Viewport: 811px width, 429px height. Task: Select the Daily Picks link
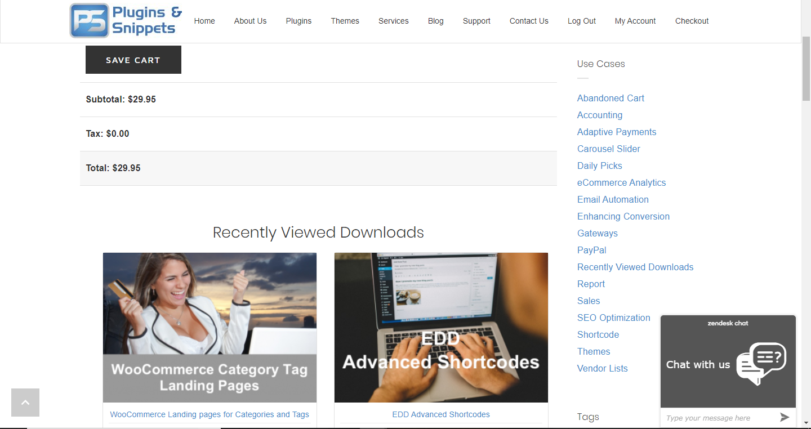coord(600,166)
